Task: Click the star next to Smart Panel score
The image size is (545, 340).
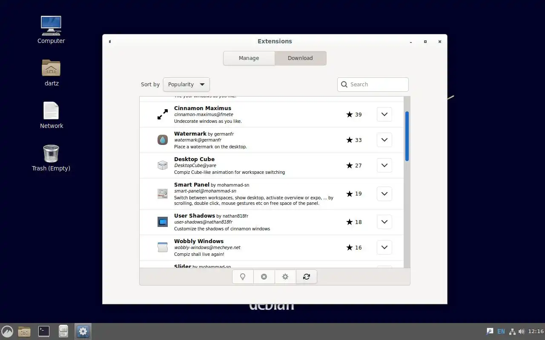Action: coord(350,194)
